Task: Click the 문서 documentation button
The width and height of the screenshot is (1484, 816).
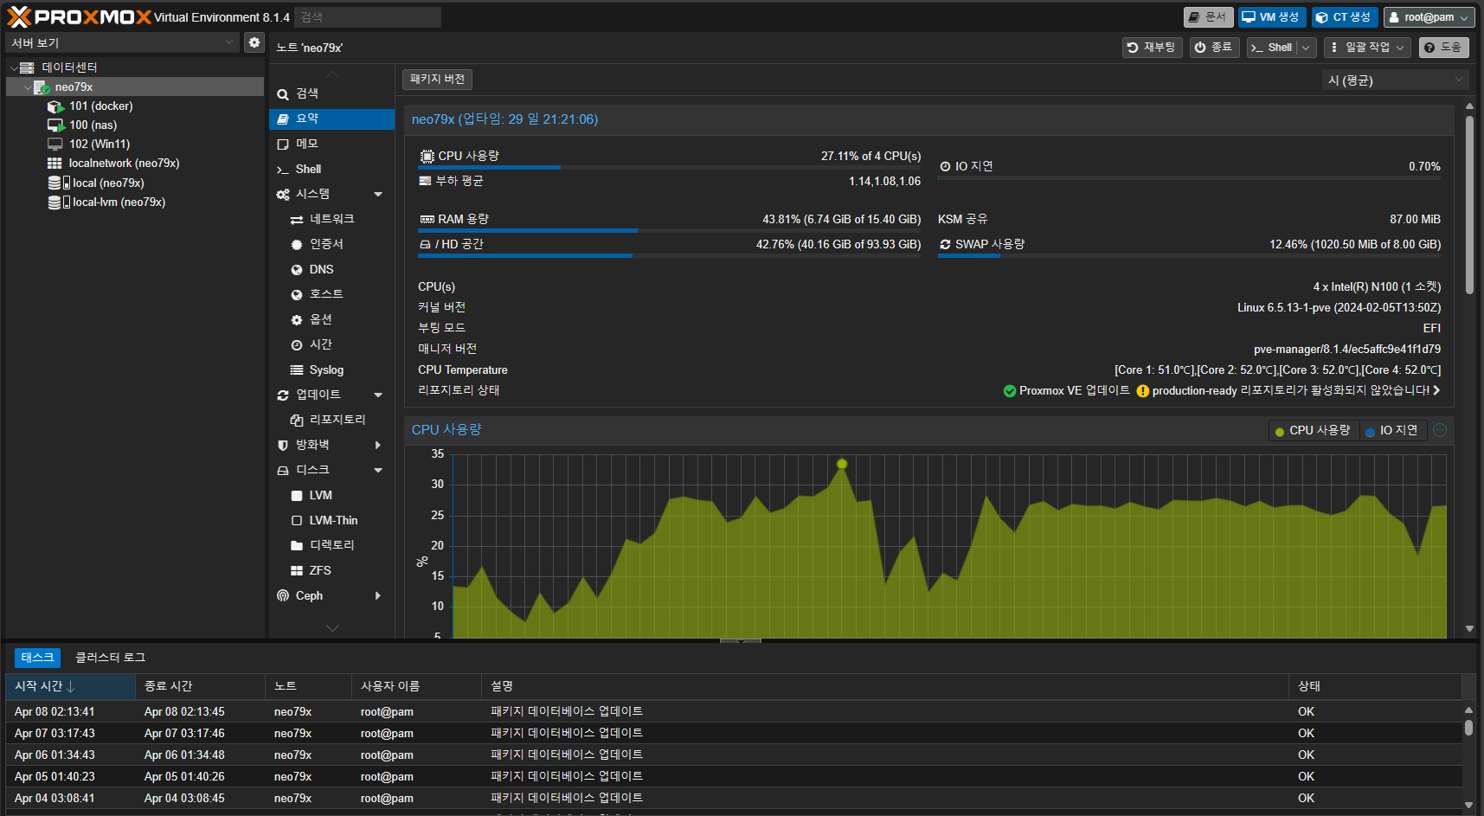Action: click(x=1208, y=17)
